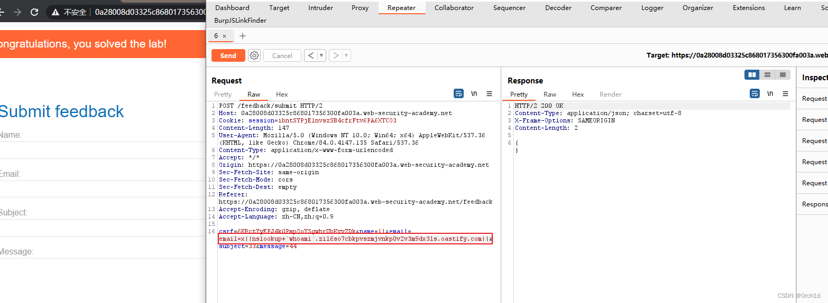Switch to the combined tabbed view layout
The image size is (828, 303).
[783, 75]
